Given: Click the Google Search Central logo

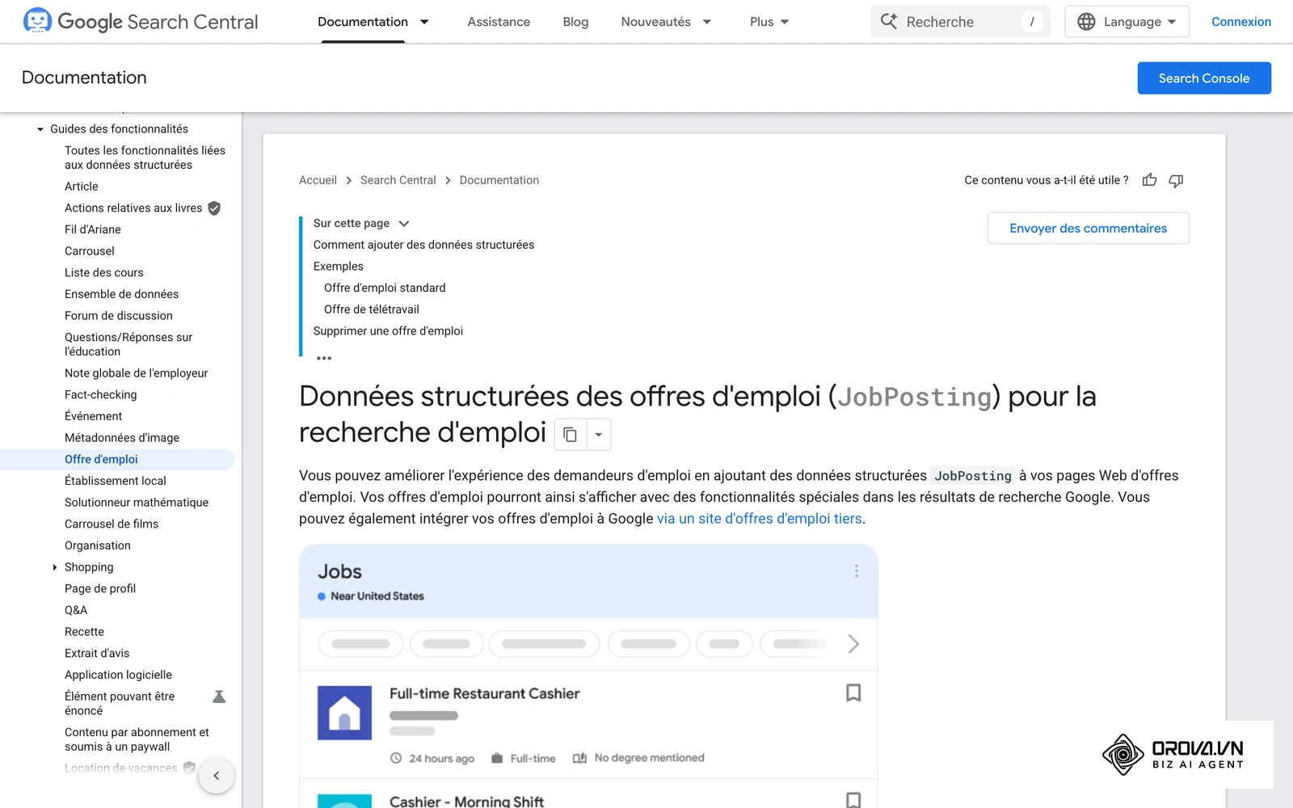Looking at the screenshot, I should [x=141, y=22].
